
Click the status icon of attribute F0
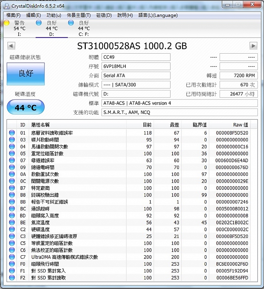click(x=12, y=264)
